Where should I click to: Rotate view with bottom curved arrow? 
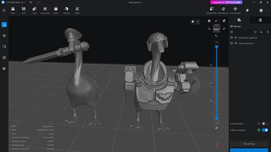tap(216, 36)
